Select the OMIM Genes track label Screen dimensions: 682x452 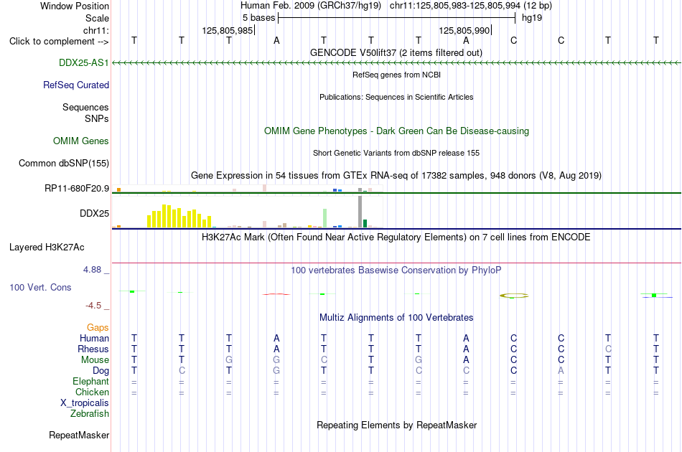80,141
